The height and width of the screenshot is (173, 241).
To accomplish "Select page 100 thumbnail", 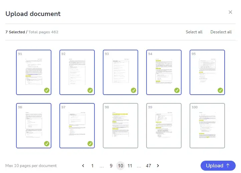I will click(207, 126).
